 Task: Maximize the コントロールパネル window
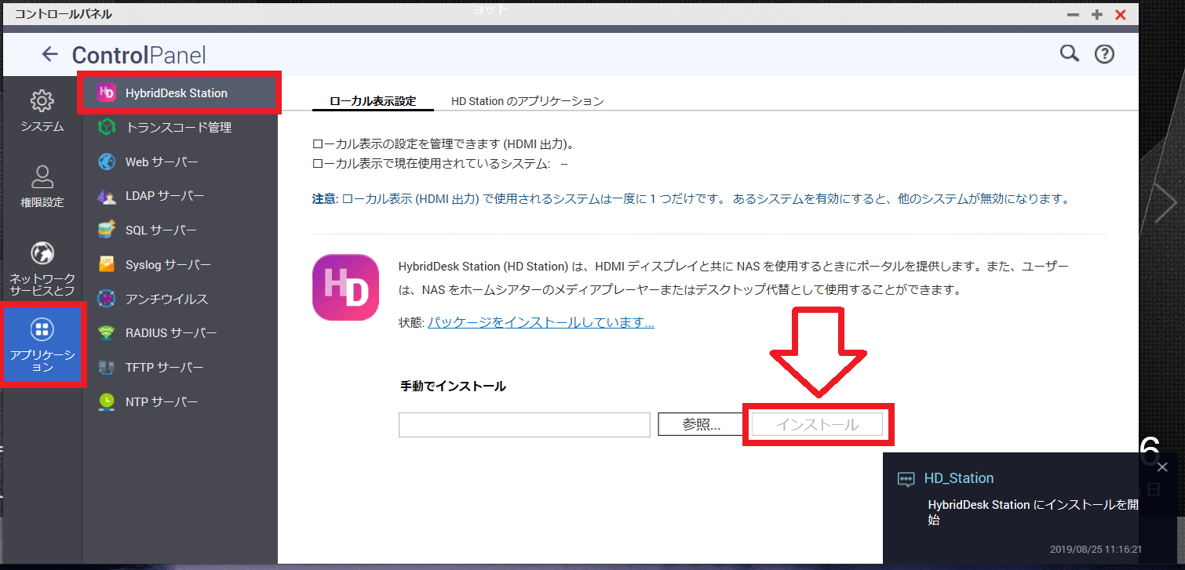[x=1097, y=15]
